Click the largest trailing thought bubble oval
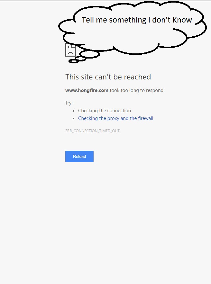211x284 pixels. [x=90, y=54]
